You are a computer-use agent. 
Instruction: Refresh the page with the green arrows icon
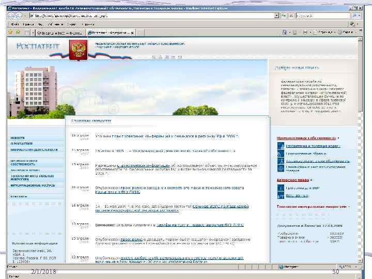[284, 16]
